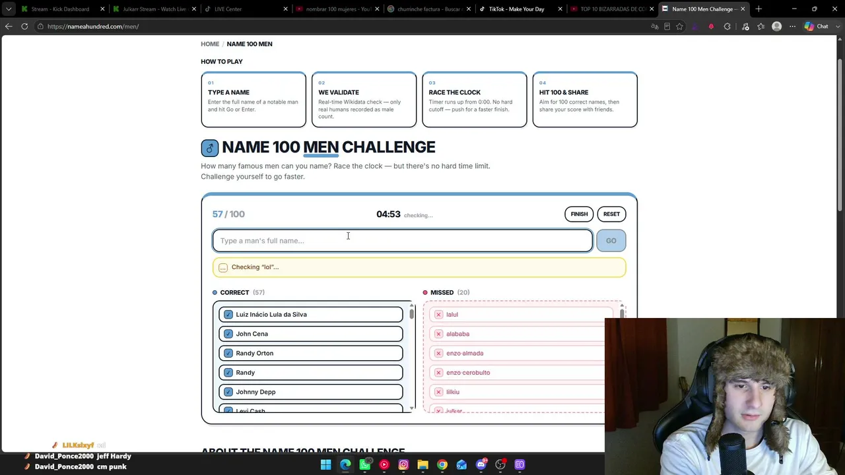Click the red bell extension icon
Image resolution: width=845 pixels, height=475 pixels.
(x=711, y=26)
